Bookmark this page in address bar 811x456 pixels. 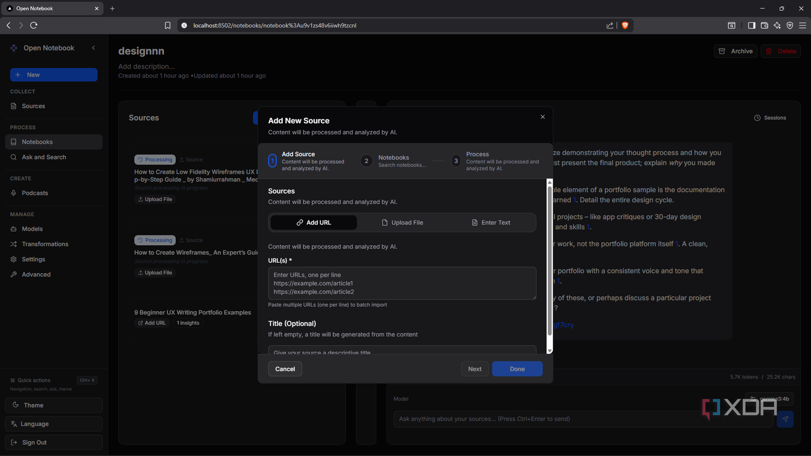click(x=168, y=25)
